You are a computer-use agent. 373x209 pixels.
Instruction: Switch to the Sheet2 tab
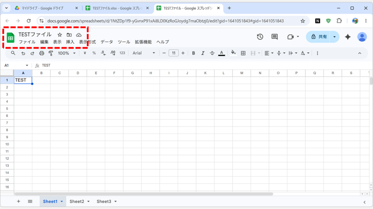tap(76, 201)
